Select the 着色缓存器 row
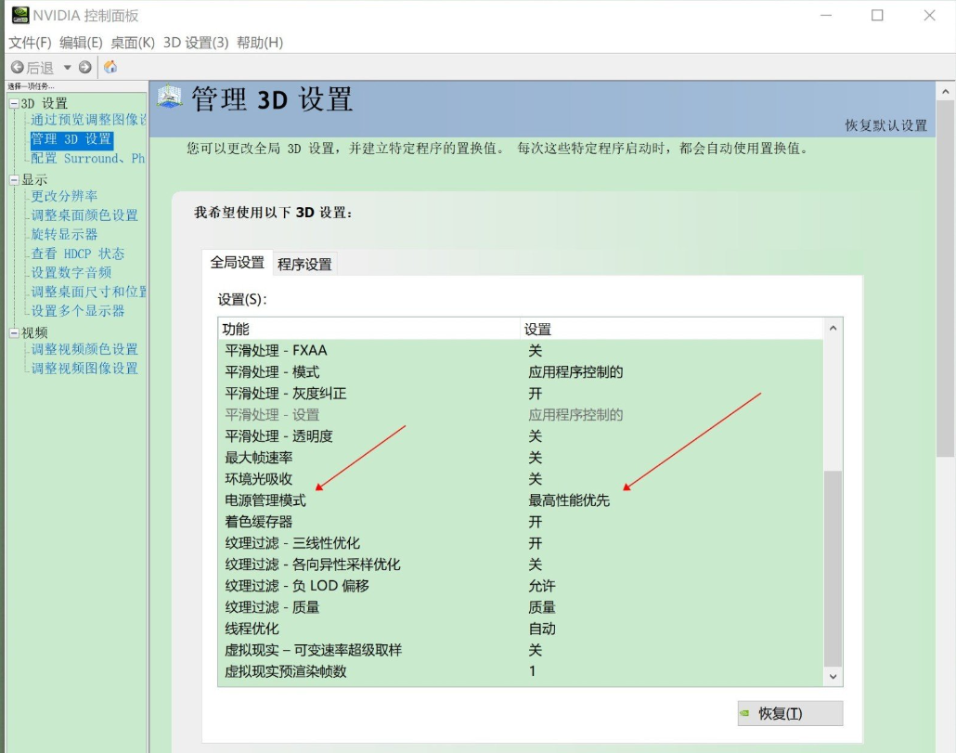The width and height of the screenshot is (956, 753). tap(521, 522)
